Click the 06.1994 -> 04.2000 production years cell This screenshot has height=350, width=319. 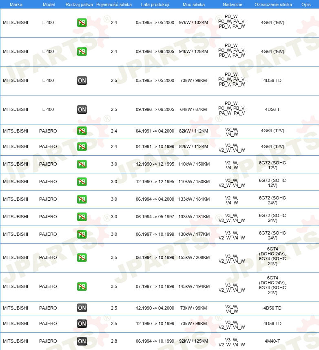click(155, 199)
